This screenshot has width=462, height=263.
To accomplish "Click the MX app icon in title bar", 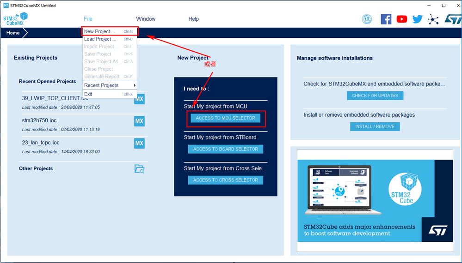I will [6, 5].
